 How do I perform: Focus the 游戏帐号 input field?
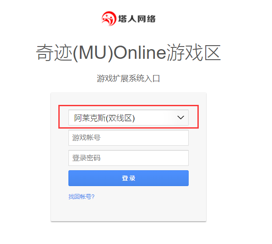[129, 138]
